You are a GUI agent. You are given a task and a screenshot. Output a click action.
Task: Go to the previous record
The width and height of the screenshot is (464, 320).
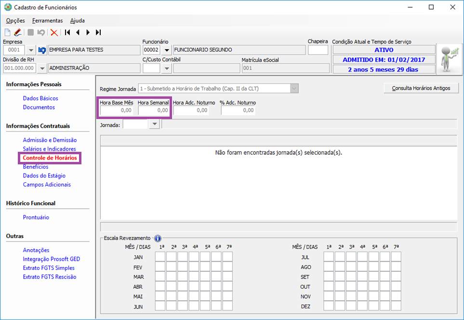pos(78,32)
